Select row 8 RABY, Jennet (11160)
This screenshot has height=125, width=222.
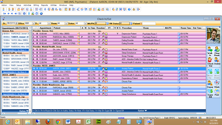(x=119, y=59)
